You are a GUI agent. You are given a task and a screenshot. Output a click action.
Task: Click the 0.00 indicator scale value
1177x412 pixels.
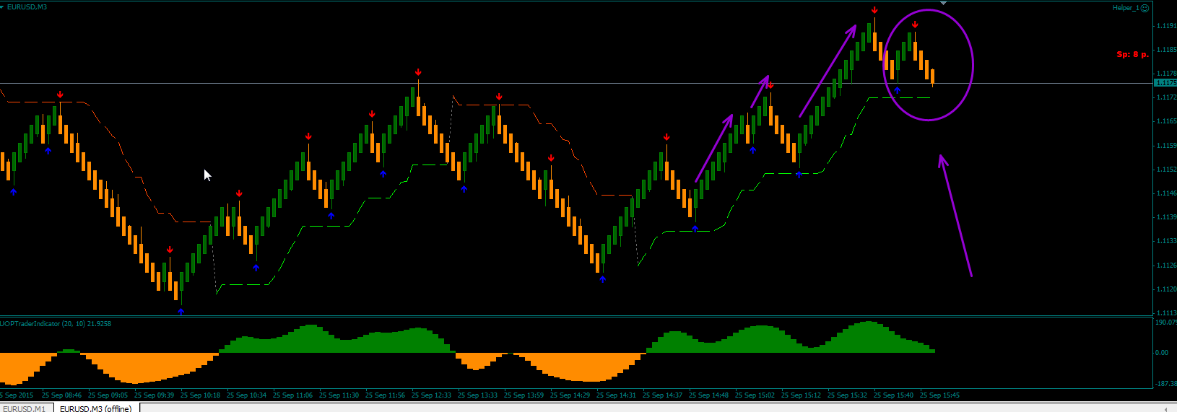pyautogui.click(x=1162, y=353)
